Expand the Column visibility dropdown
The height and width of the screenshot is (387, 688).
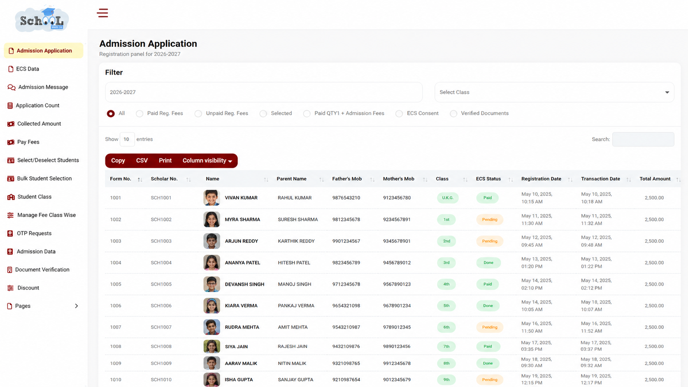point(207,161)
